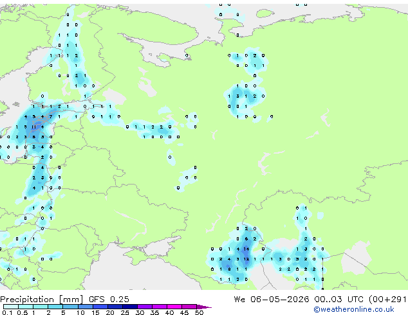The height and width of the screenshot is (315, 408).
Task: Select the 2–5 mm legend color swatch
Action: coord(55,307)
